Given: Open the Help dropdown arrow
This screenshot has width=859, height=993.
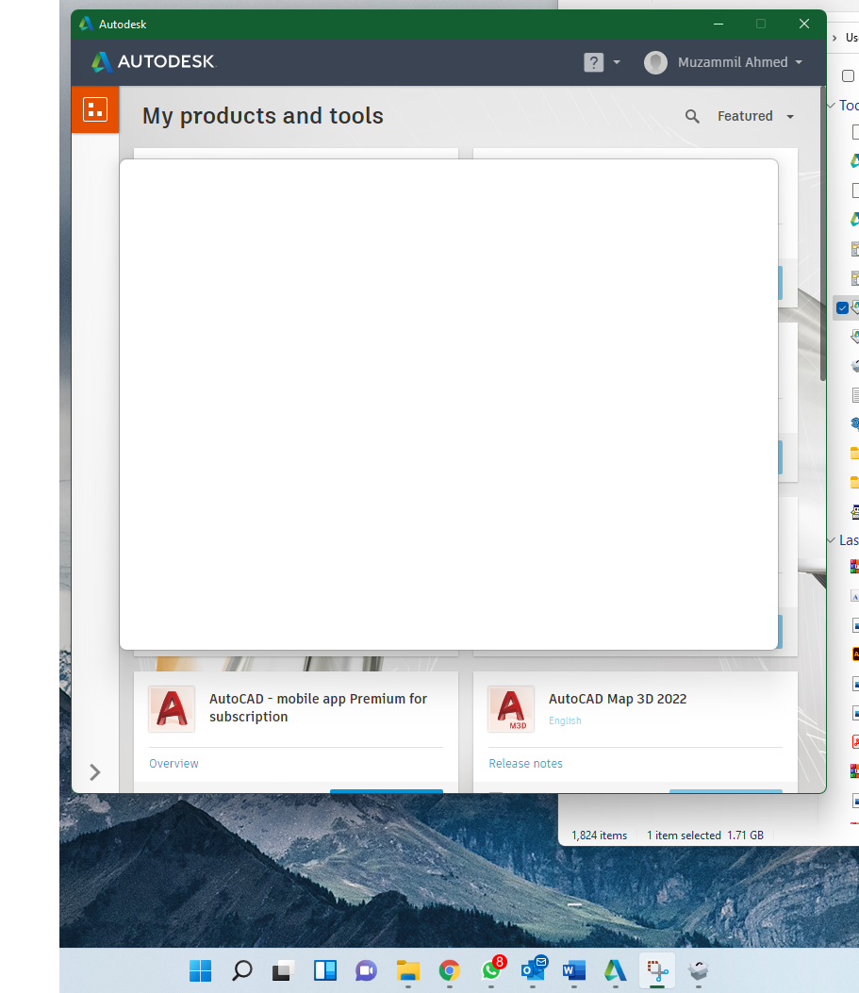Looking at the screenshot, I should (x=618, y=61).
